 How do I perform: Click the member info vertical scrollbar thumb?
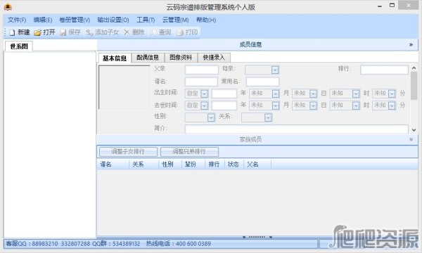click(414, 86)
